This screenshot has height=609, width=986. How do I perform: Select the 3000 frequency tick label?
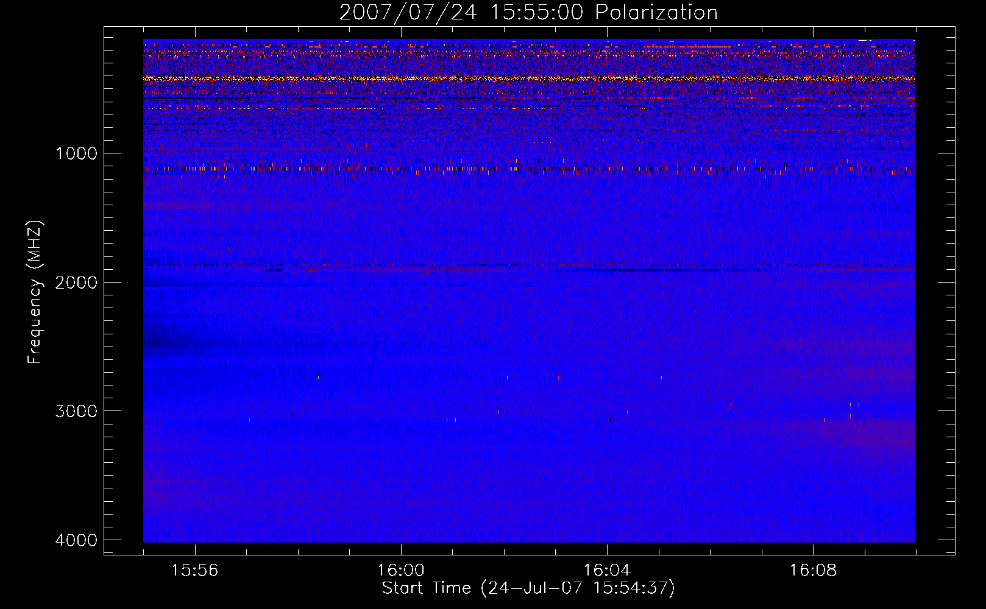[76, 411]
